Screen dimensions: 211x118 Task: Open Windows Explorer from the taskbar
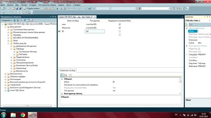click(13, 115)
